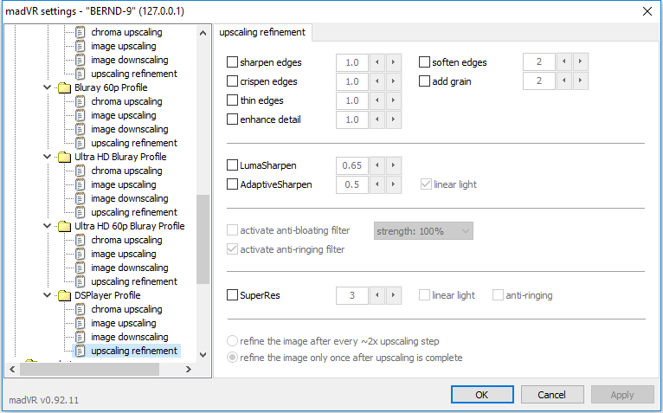Select the upscaling refinement tab
663x413 pixels.
pos(262,32)
